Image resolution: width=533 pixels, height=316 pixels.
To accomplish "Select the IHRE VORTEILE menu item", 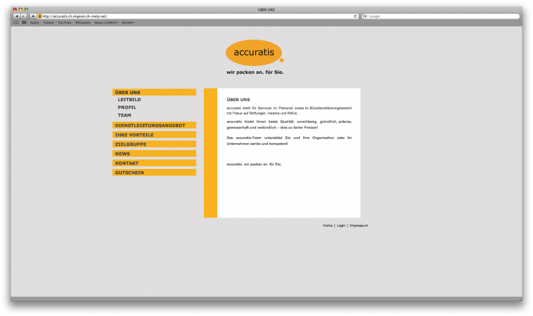I will [x=155, y=135].
